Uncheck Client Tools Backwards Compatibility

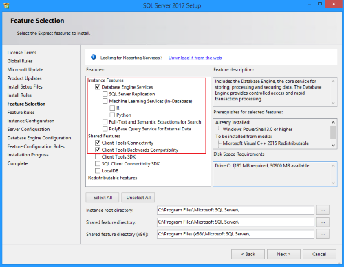[98, 150]
